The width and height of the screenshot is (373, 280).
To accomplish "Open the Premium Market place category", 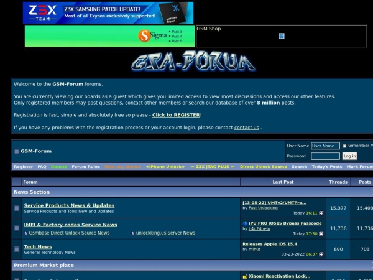I will point(44,265).
